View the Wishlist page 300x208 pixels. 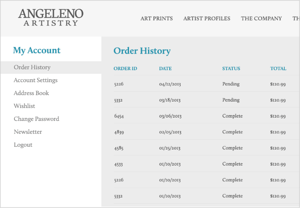click(24, 106)
